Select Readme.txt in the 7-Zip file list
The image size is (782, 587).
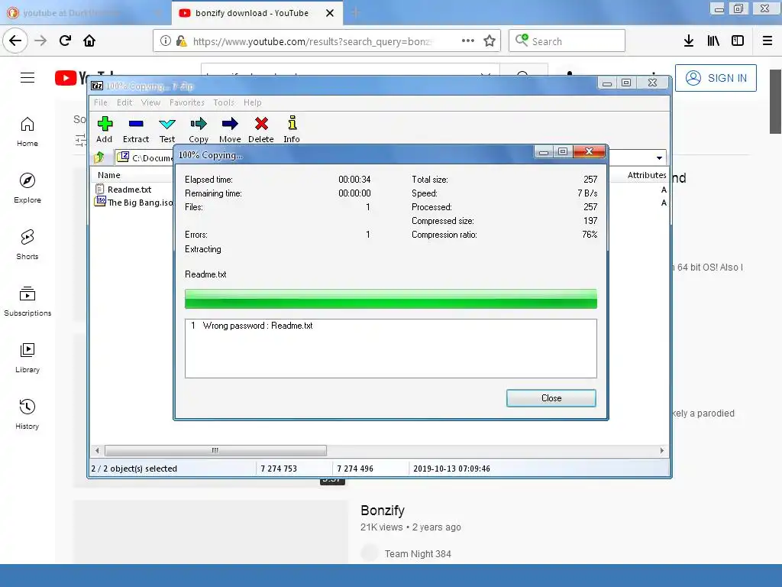click(x=129, y=190)
